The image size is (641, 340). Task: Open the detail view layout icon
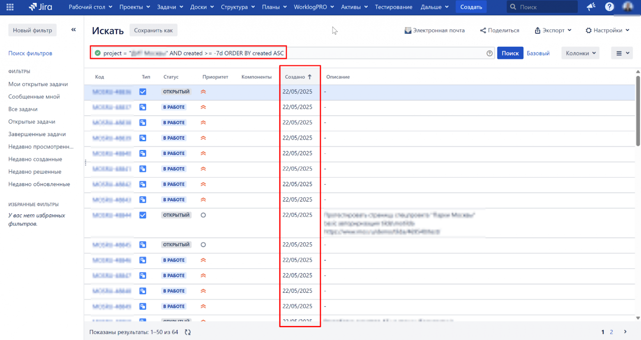pyautogui.click(x=622, y=53)
